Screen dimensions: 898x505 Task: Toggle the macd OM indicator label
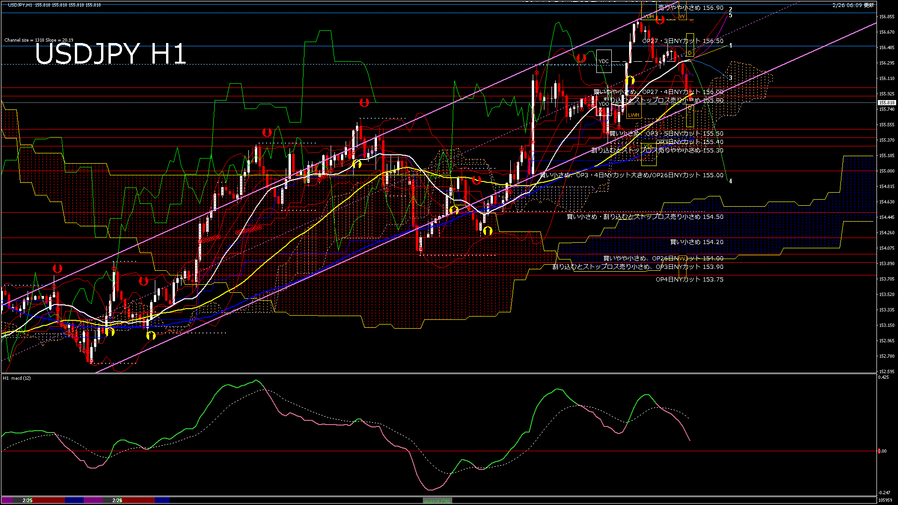click(x=437, y=501)
